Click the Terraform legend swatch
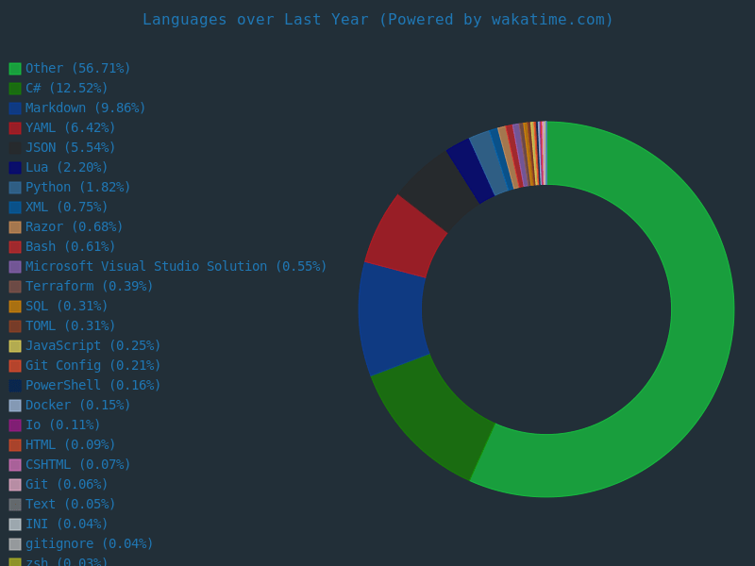 point(15,287)
